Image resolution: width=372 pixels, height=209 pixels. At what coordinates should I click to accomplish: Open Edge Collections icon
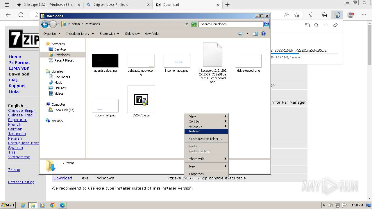coord(324,15)
